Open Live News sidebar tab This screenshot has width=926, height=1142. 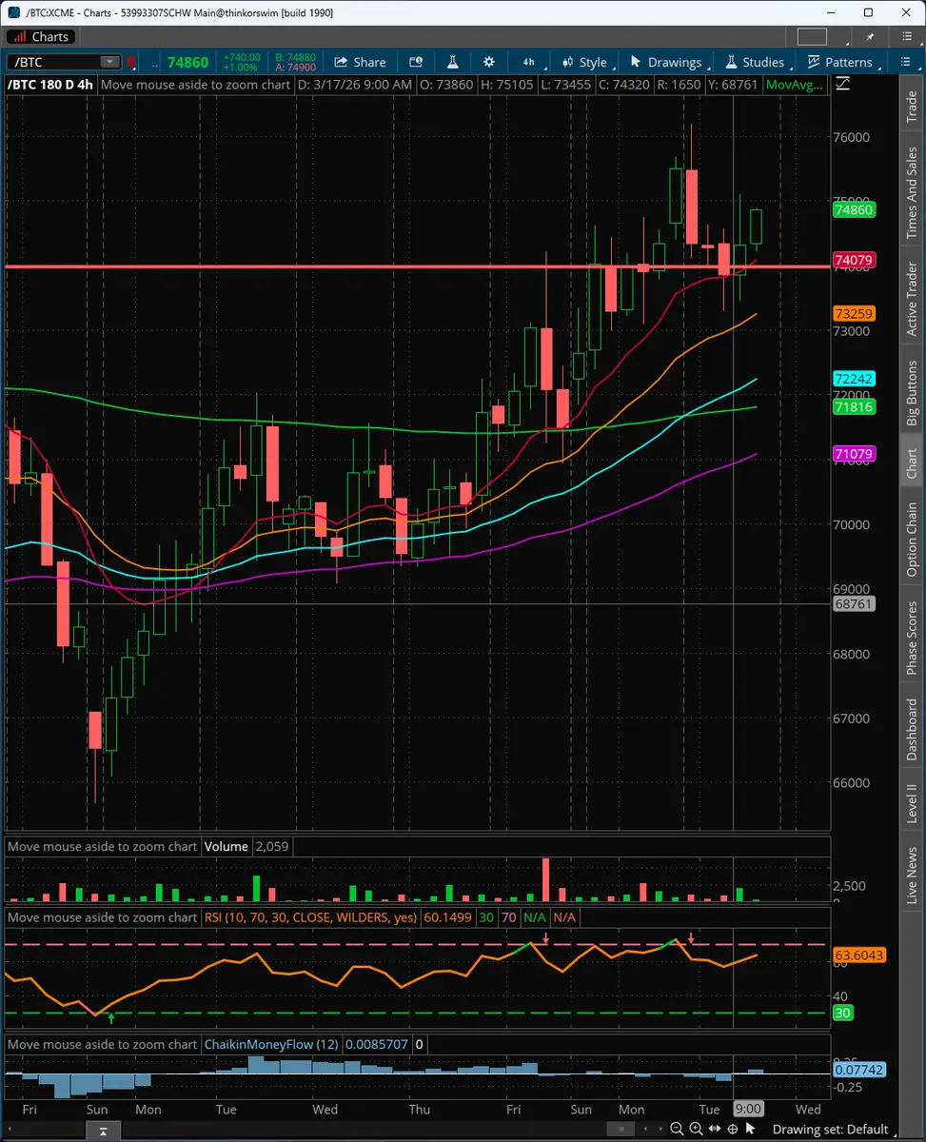911,876
